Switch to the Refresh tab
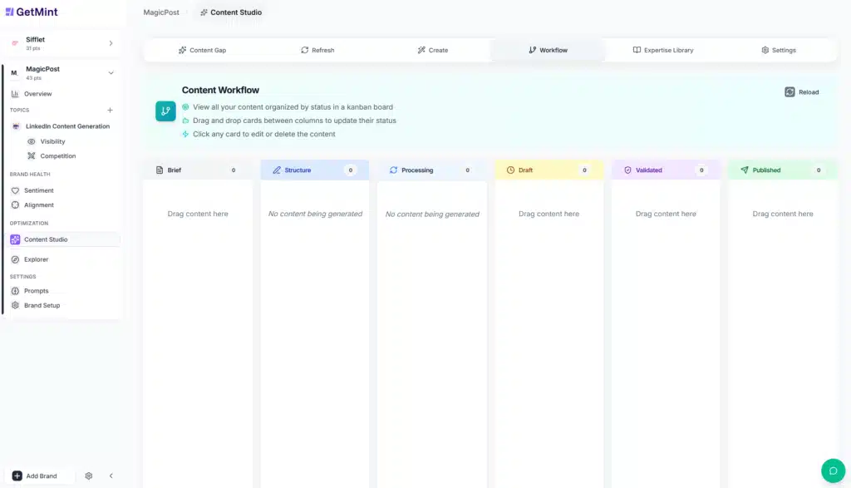 317,50
